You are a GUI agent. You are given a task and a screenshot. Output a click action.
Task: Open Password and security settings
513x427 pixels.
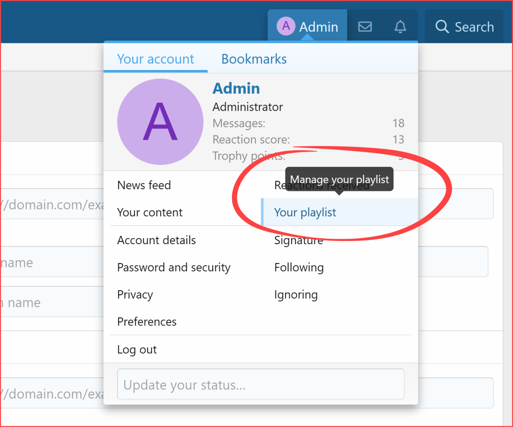point(174,267)
